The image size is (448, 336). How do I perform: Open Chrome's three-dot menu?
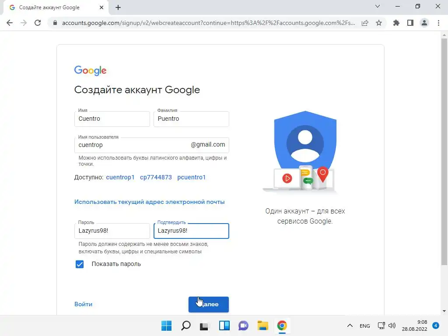coord(438,23)
